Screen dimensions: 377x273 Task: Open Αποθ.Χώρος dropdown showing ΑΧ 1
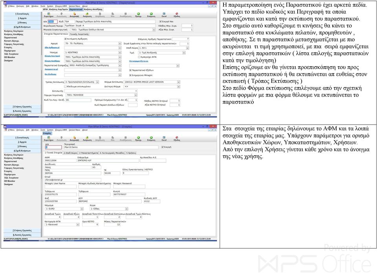(x=188, y=48)
